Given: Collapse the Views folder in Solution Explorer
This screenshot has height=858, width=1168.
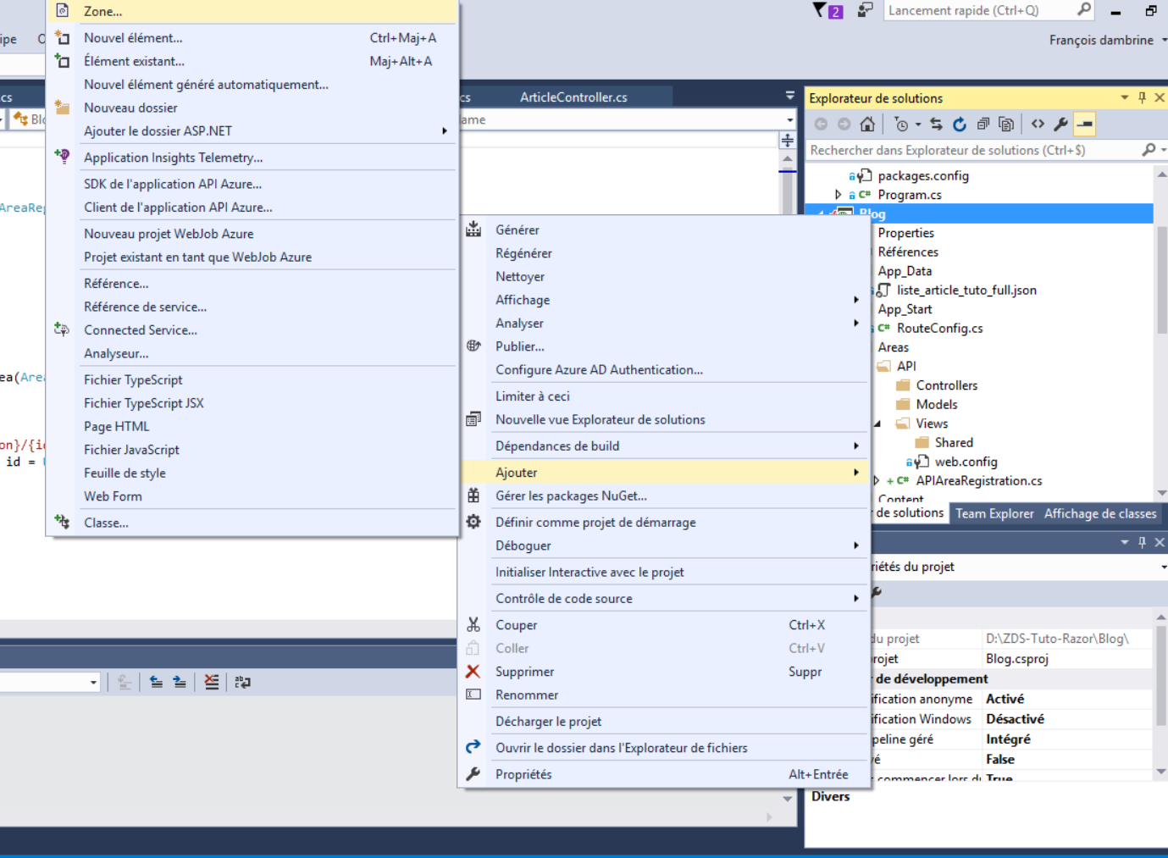Looking at the screenshot, I should tap(877, 423).
